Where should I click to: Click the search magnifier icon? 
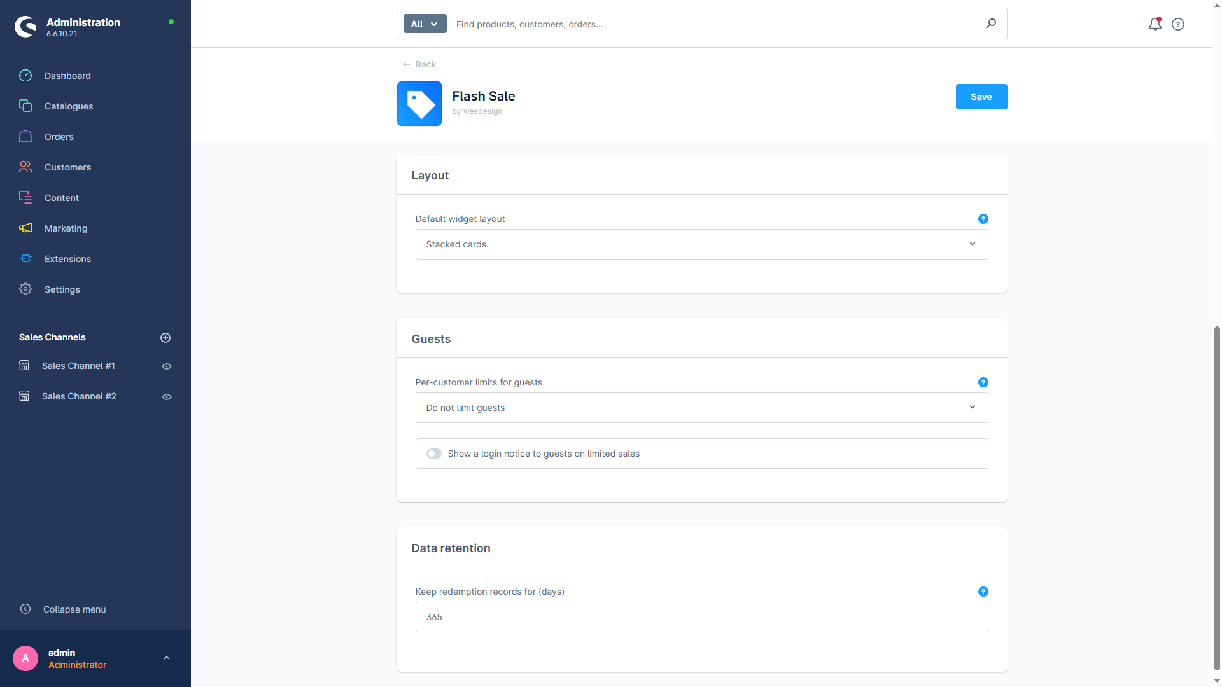[x=991, y=24]
